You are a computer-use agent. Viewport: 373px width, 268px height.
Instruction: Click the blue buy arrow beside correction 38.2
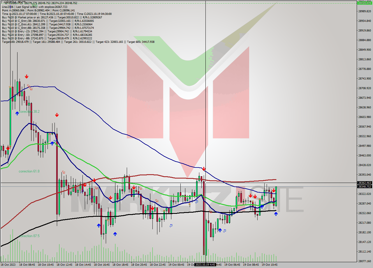point(17,113)
